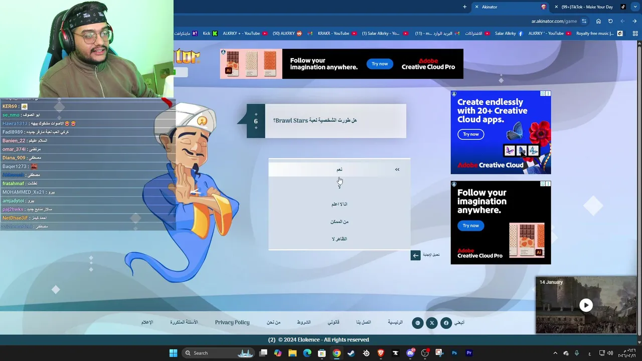Open the (50) ALKRKY Reddit bookmark
Viewport: 642px width, 361px height.
click(x=287, y=34)
